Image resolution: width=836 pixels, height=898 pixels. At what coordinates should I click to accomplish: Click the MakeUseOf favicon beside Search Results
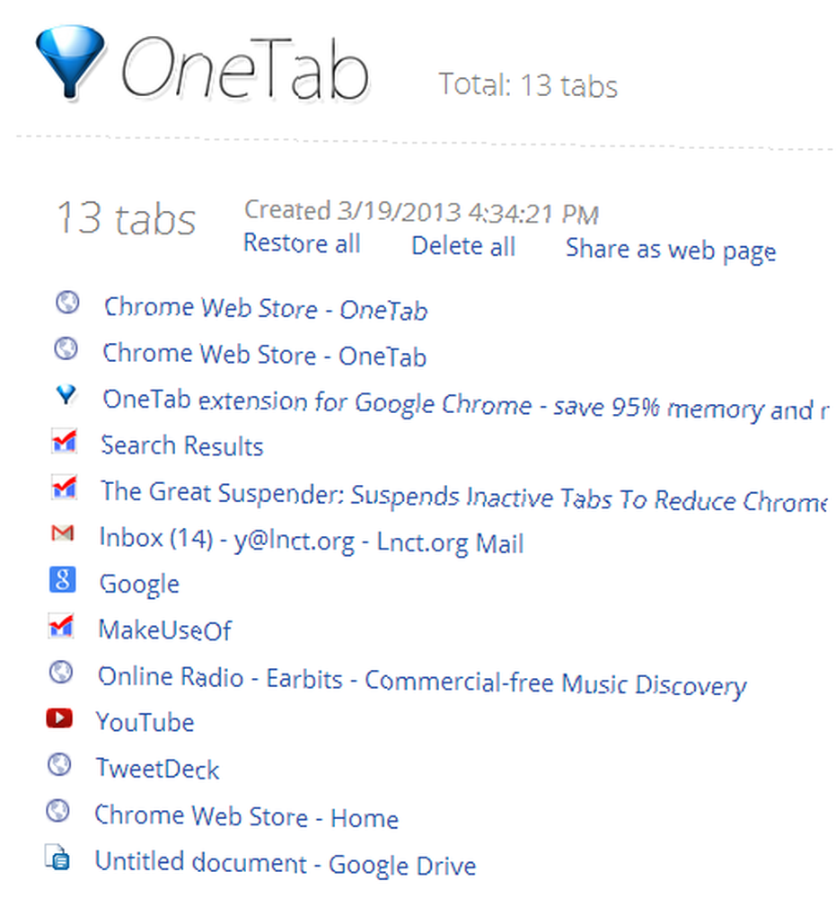64,441
